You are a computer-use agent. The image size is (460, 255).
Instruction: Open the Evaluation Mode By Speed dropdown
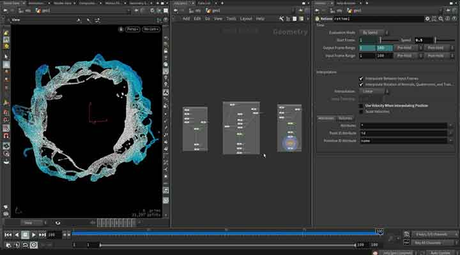[x=374, y=33]
